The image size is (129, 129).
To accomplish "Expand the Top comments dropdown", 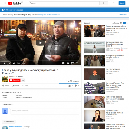I will click(x=9, y=121).
